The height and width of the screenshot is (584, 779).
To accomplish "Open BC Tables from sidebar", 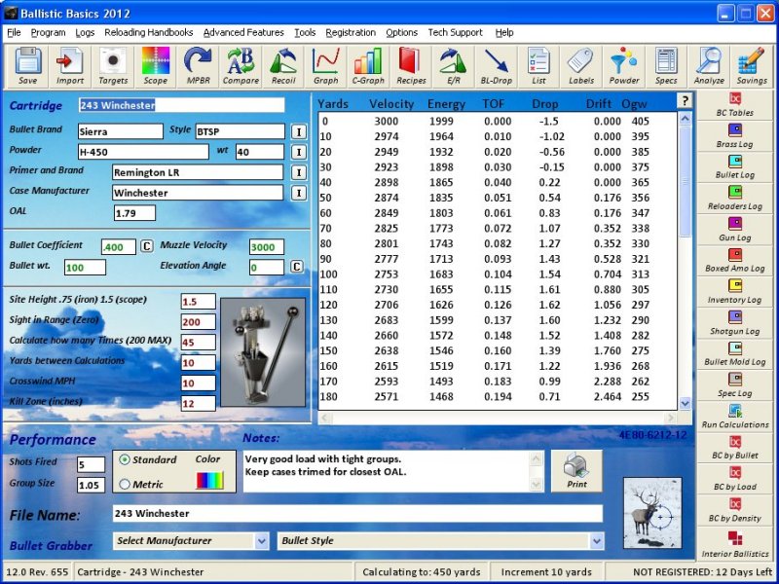I will [x=735, y=105].
